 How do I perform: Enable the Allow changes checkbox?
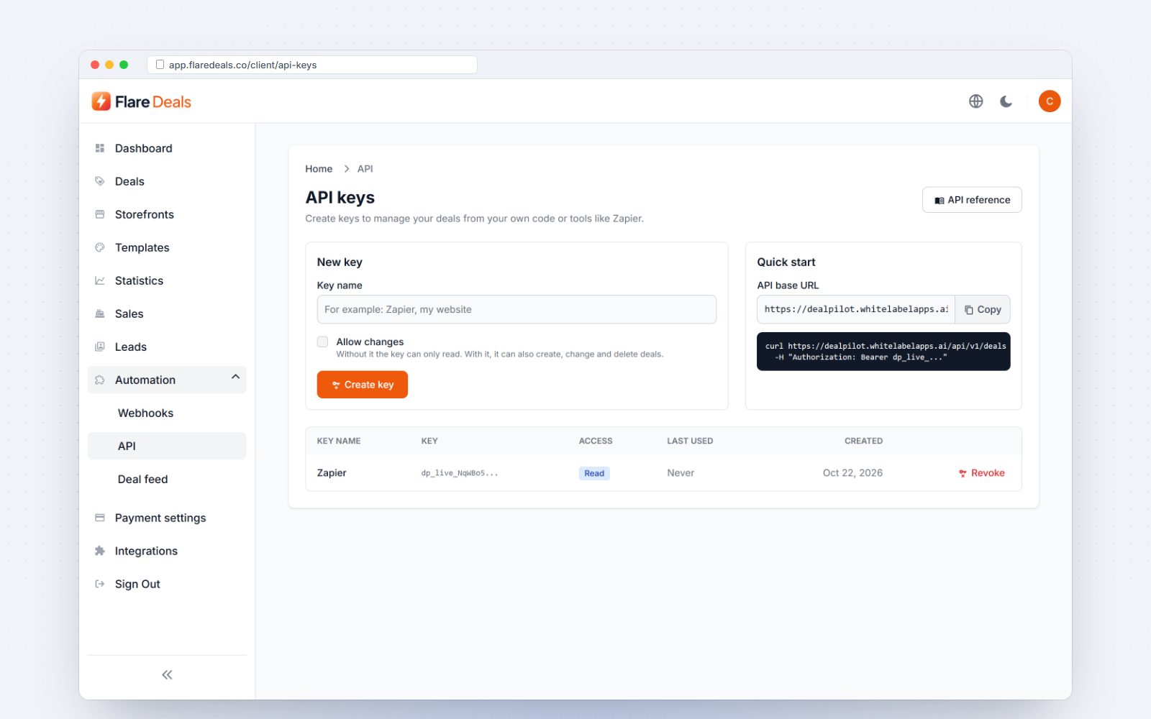tap(322, 342)
